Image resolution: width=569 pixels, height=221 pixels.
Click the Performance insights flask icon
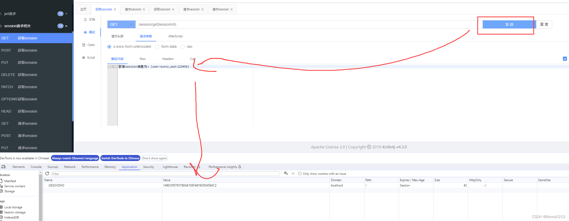[x=240, y=167]
